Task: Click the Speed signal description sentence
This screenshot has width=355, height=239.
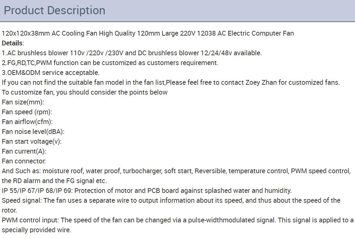Action: tap(171, 205)
